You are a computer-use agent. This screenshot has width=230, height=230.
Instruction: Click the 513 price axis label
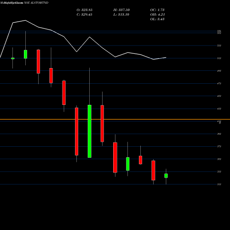pos(219,58)
